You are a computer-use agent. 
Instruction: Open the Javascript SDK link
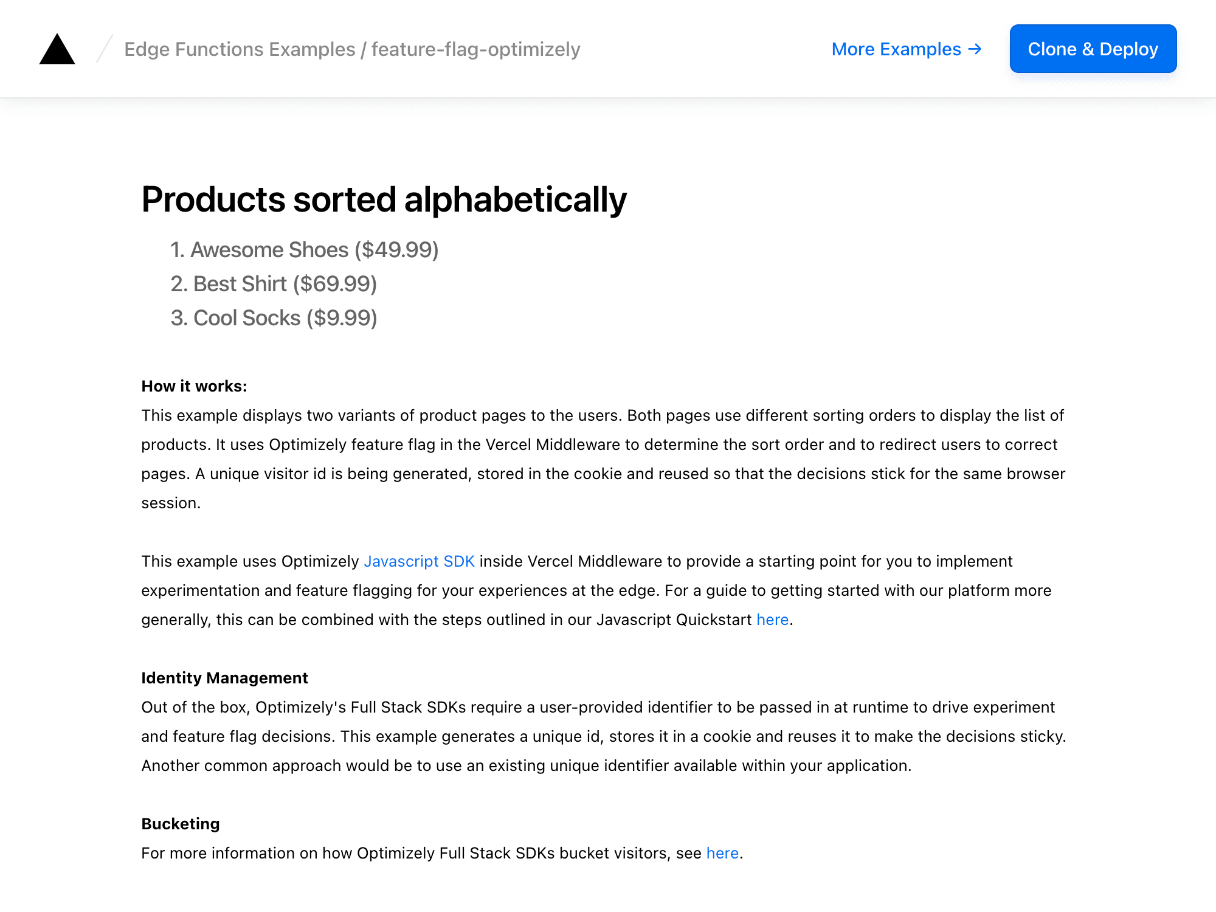click(x=419, y=561)
